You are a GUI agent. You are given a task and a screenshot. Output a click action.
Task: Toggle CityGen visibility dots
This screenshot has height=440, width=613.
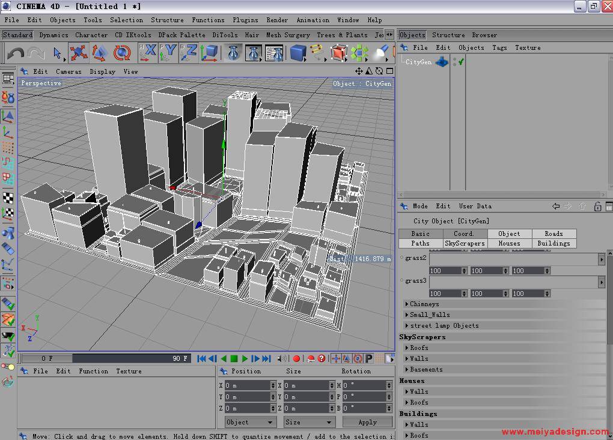(x=454, y=62)
